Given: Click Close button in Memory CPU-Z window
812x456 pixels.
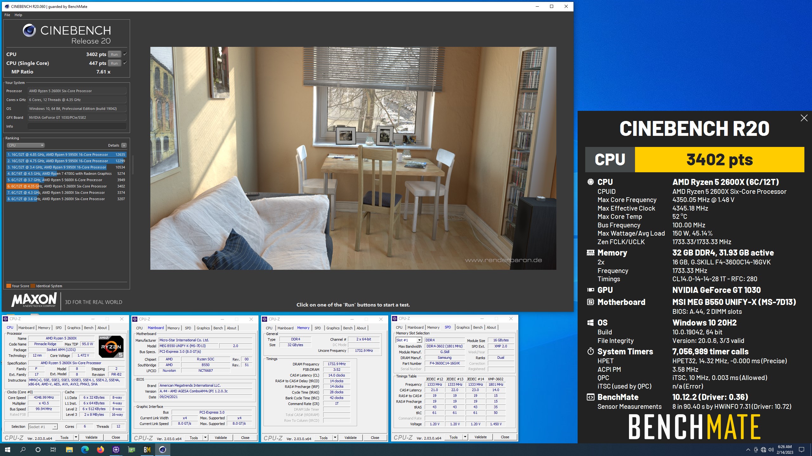Looking at the screenshot, I should (375, 438).
